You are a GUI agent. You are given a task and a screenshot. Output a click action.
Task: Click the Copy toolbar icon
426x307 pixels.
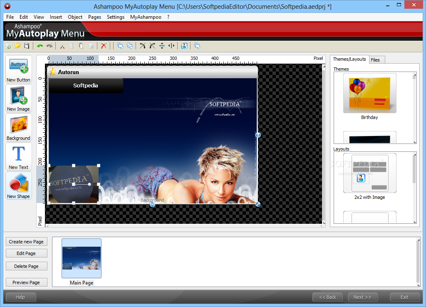point(72,46)
